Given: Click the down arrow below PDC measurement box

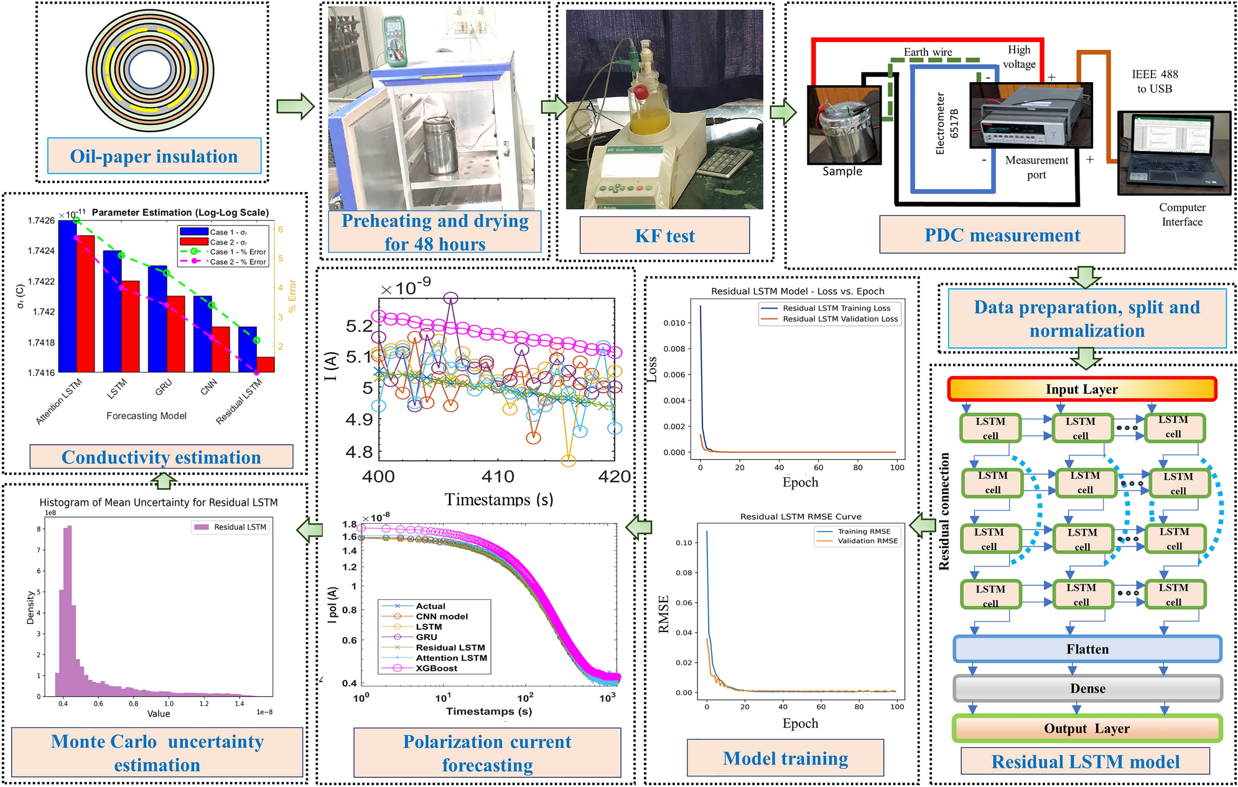Looking at the screenshot, I should (1085, 277).
